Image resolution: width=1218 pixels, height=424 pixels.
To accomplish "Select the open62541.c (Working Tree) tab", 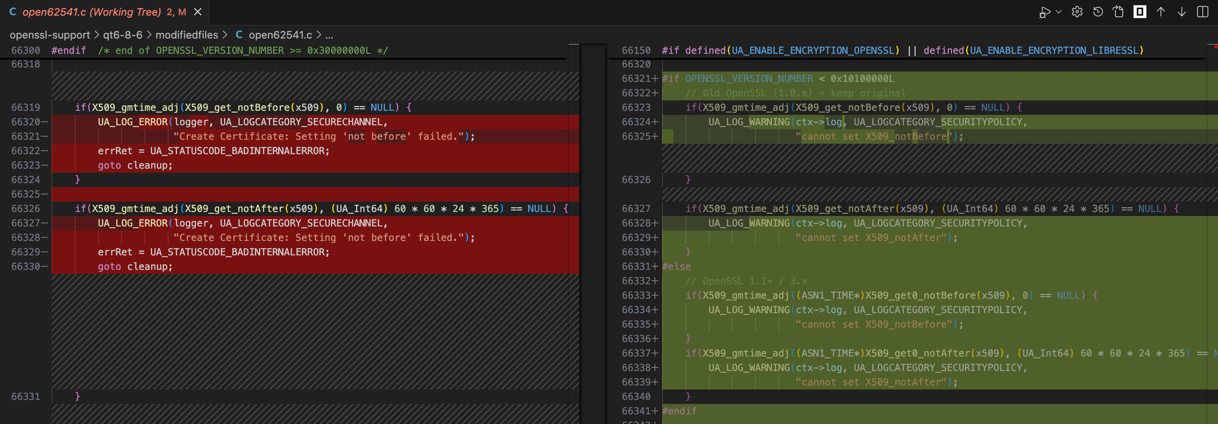I will tap(92, 12).
